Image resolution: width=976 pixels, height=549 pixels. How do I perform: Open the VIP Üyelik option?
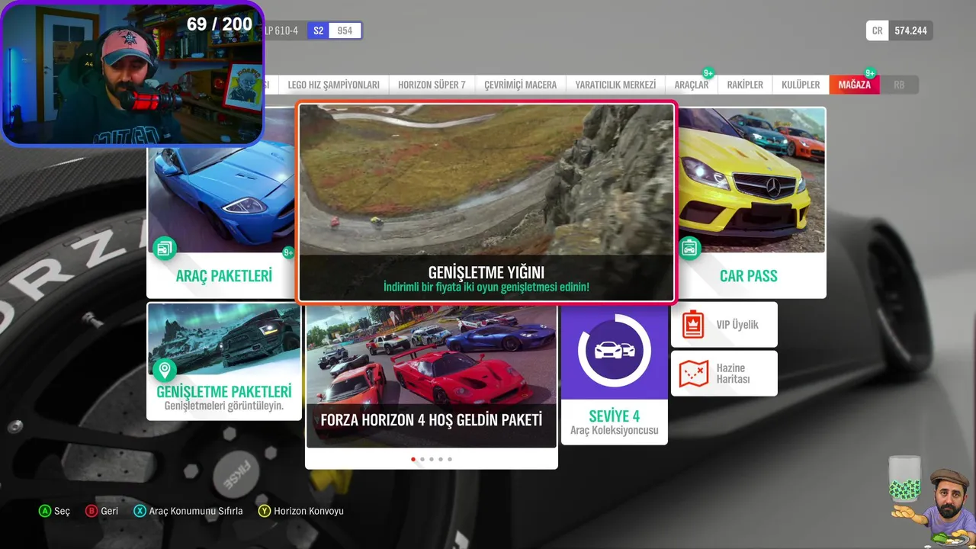(724, 325)
